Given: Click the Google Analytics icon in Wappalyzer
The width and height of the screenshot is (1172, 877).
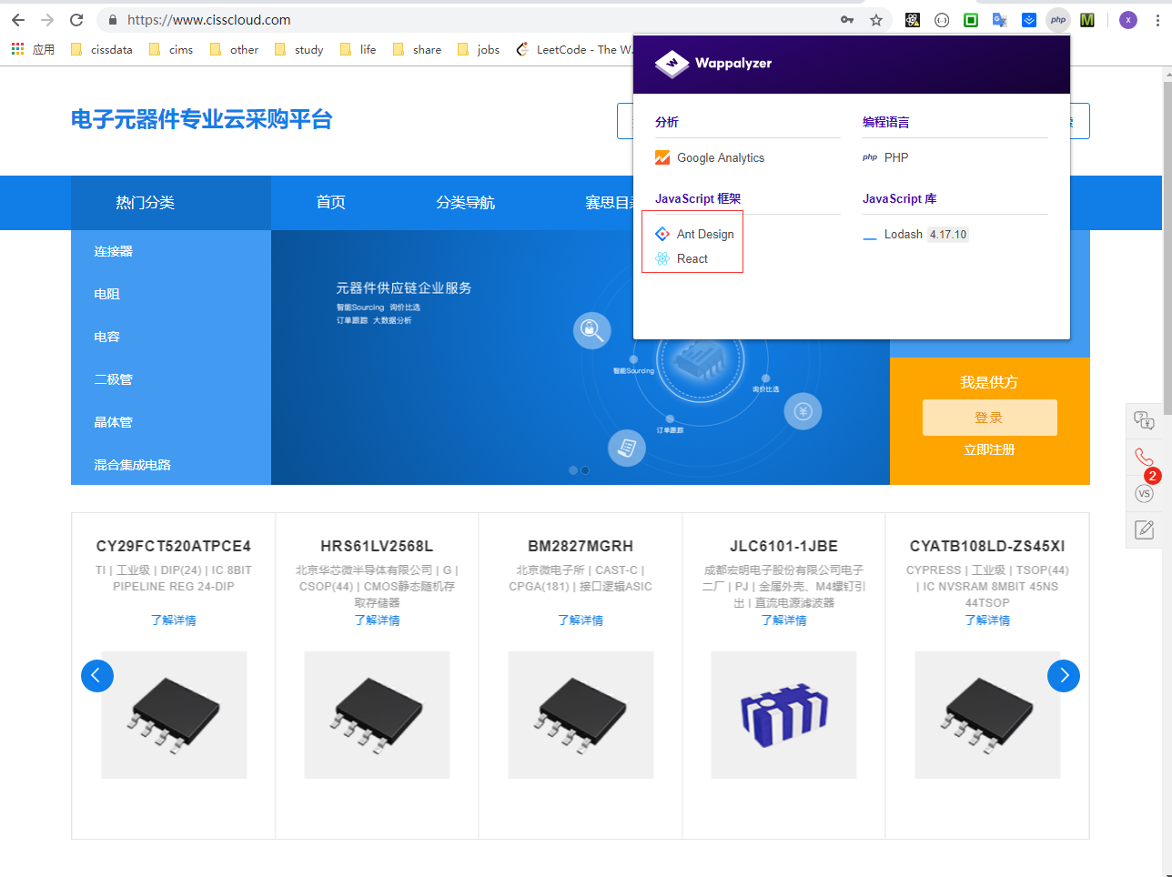Looking at the screenshot, I should (662, 157).
